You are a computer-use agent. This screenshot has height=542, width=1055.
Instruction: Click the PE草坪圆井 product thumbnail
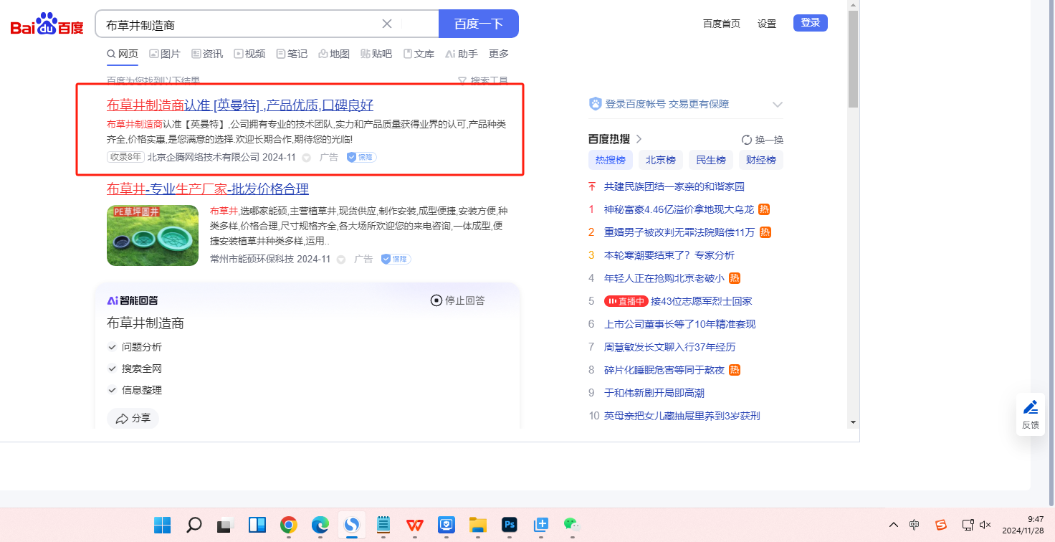153,235
